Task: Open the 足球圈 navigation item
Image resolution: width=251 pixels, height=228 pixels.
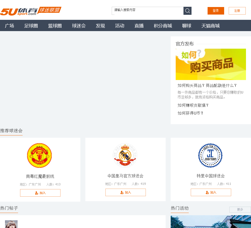Action: pyautogui.click(x=31, y=26)
